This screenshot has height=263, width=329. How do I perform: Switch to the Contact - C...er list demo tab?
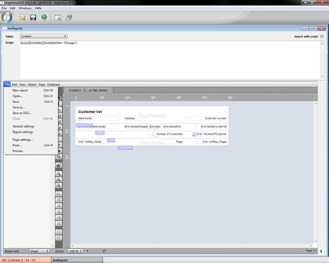coord(90,90)
